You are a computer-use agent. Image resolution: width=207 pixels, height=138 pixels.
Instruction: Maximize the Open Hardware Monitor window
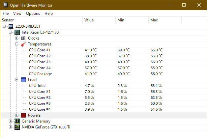184,5
